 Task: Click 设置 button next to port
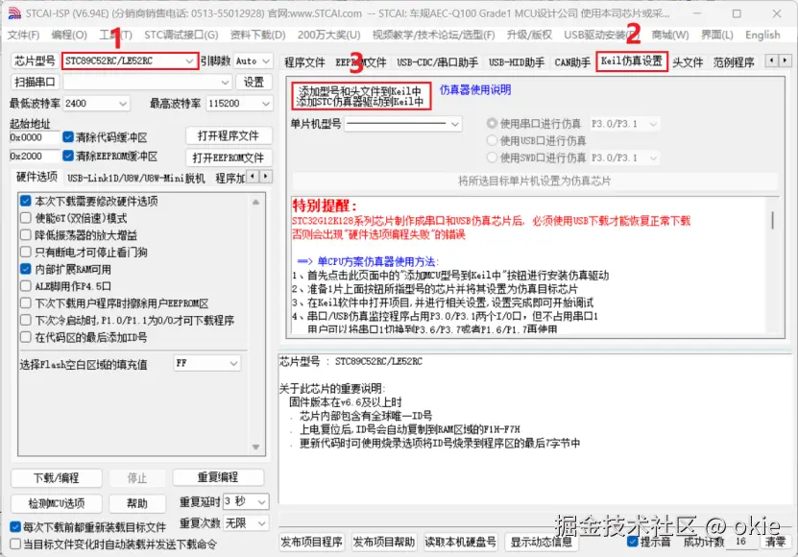pyautogui.click(x=254, y=82)
